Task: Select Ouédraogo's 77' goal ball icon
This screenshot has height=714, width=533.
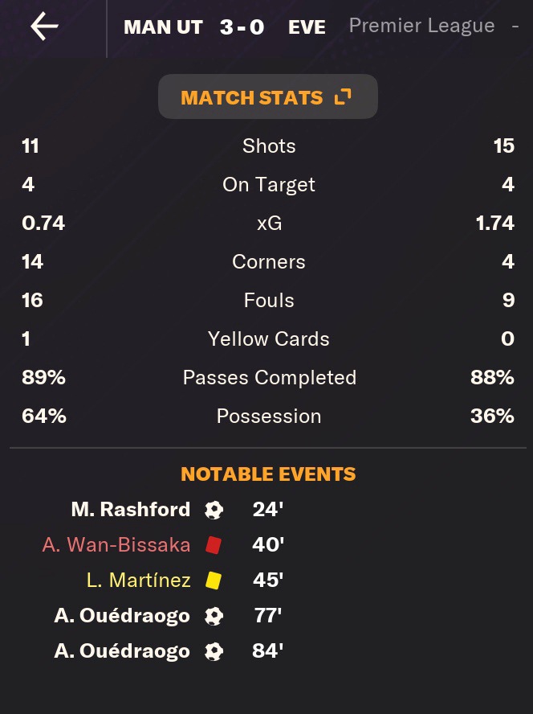Action: tap(214, 616)
